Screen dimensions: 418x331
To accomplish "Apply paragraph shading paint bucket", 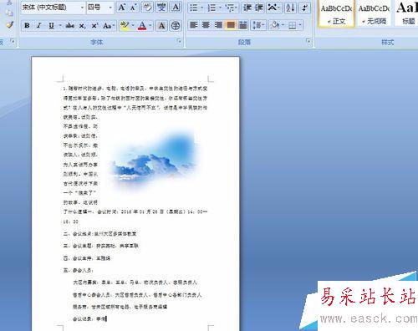I will click(275, 25).
